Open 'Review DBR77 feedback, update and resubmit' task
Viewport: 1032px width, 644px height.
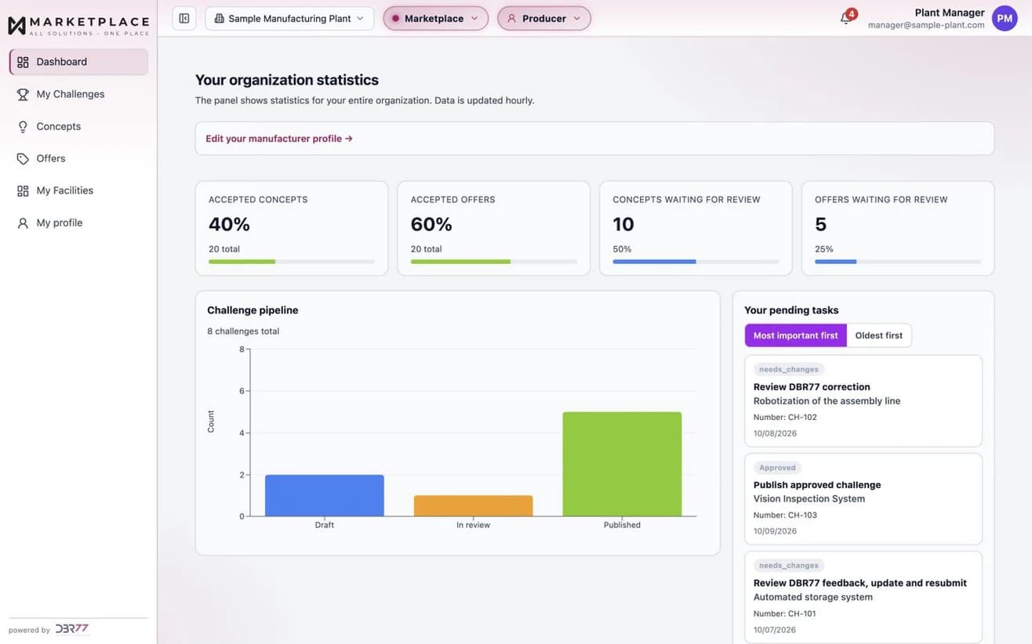tap(863, 598)
